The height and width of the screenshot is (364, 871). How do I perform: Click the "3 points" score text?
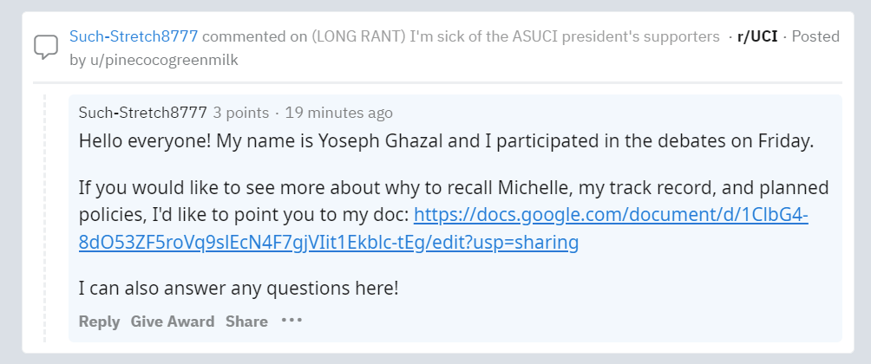[x=240, y=113]
